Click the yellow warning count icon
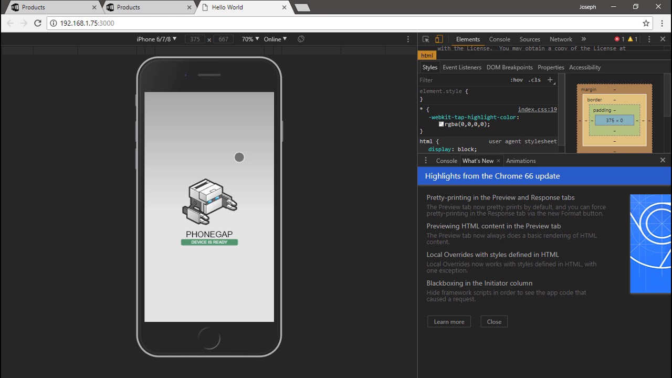Screen dimensions: 672x378 pos(633,39)
